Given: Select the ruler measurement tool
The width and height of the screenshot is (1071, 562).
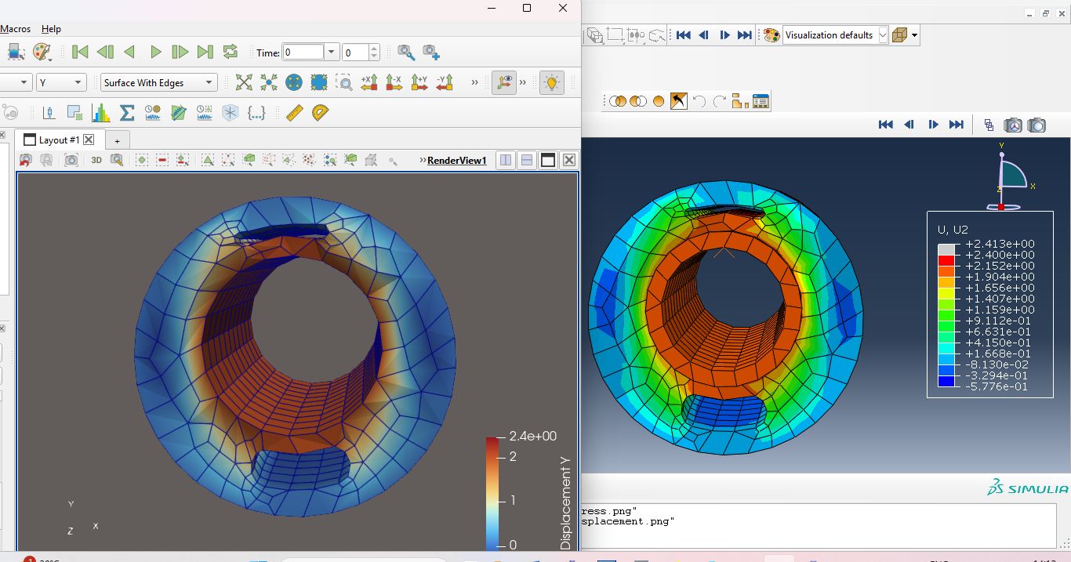Looking at the screenshot, I should (x=295, y=113).
